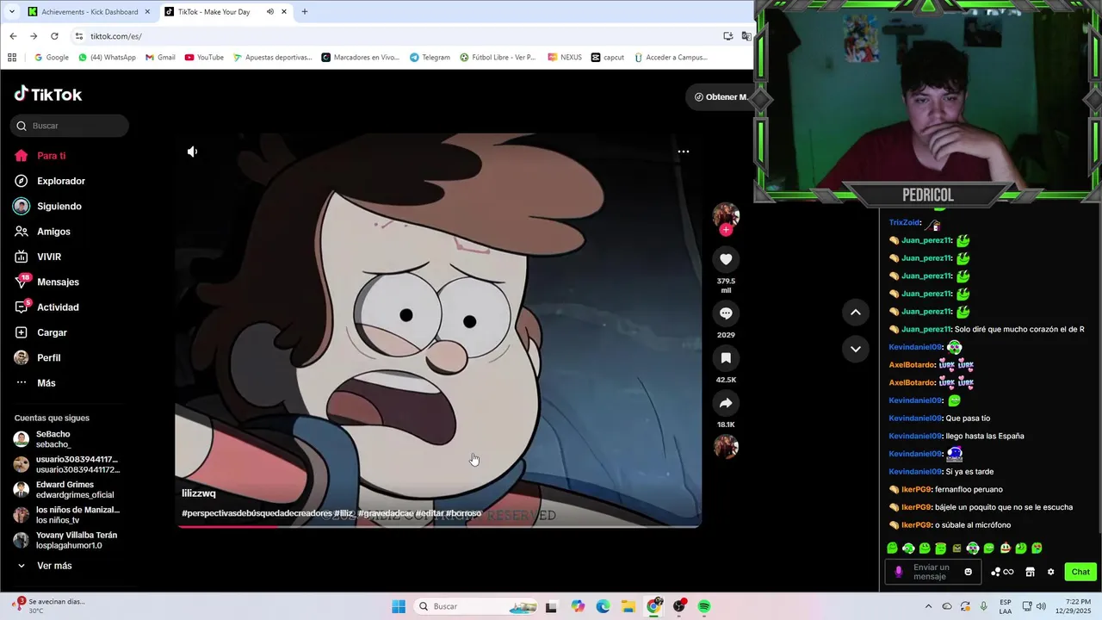Open Windows Start menu
This screenshot has width=1102, height=620.
(x=399, y=606)
